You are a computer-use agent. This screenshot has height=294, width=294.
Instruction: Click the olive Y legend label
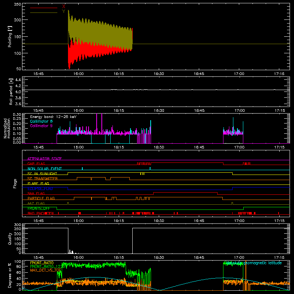pos(64,11)
